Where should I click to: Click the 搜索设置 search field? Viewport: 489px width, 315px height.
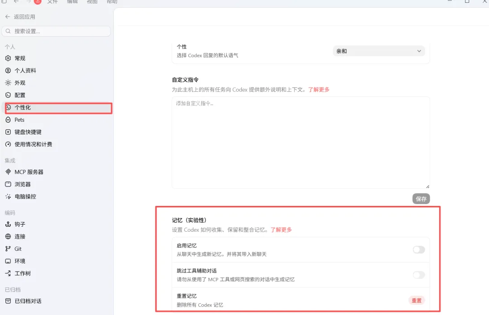(56, 31)
